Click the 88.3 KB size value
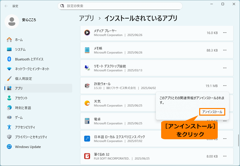The width and height of the screenshot is (240, 166). click(212, 50)
